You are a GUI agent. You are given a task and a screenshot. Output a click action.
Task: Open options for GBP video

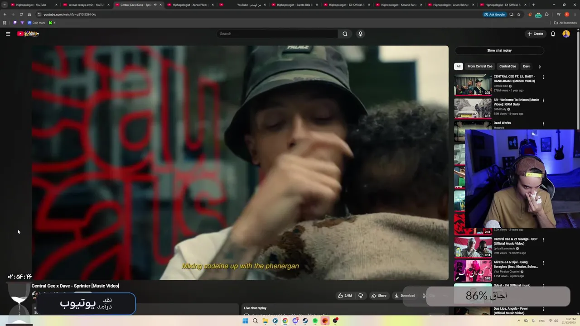543,240
